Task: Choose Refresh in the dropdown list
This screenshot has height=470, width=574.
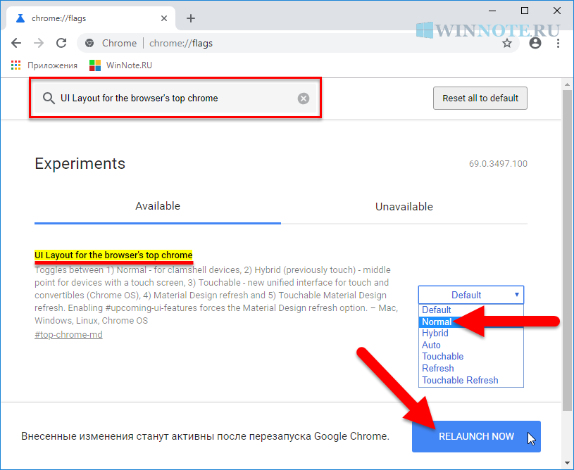Action: 471,368
